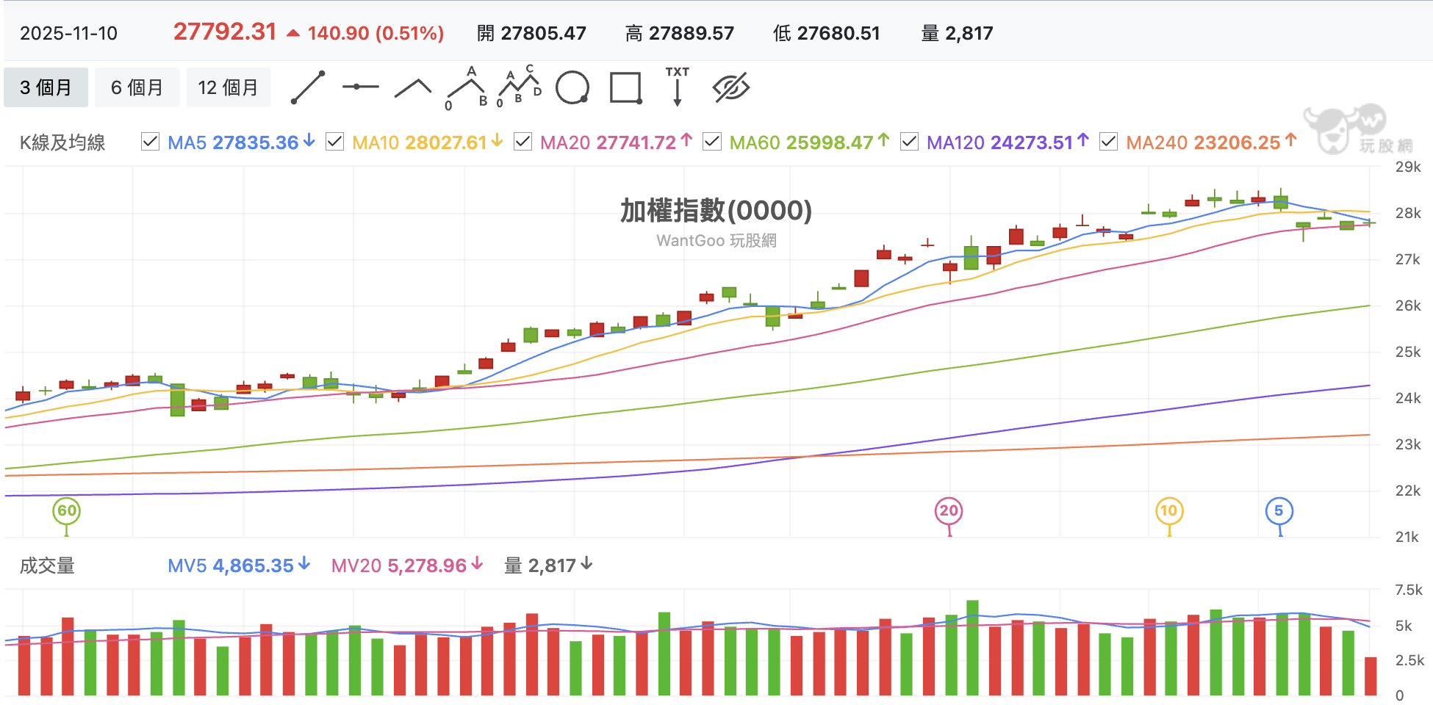Toggle the MA20 moving average checkbox
1433x705 pixels.
pos(522,141)
